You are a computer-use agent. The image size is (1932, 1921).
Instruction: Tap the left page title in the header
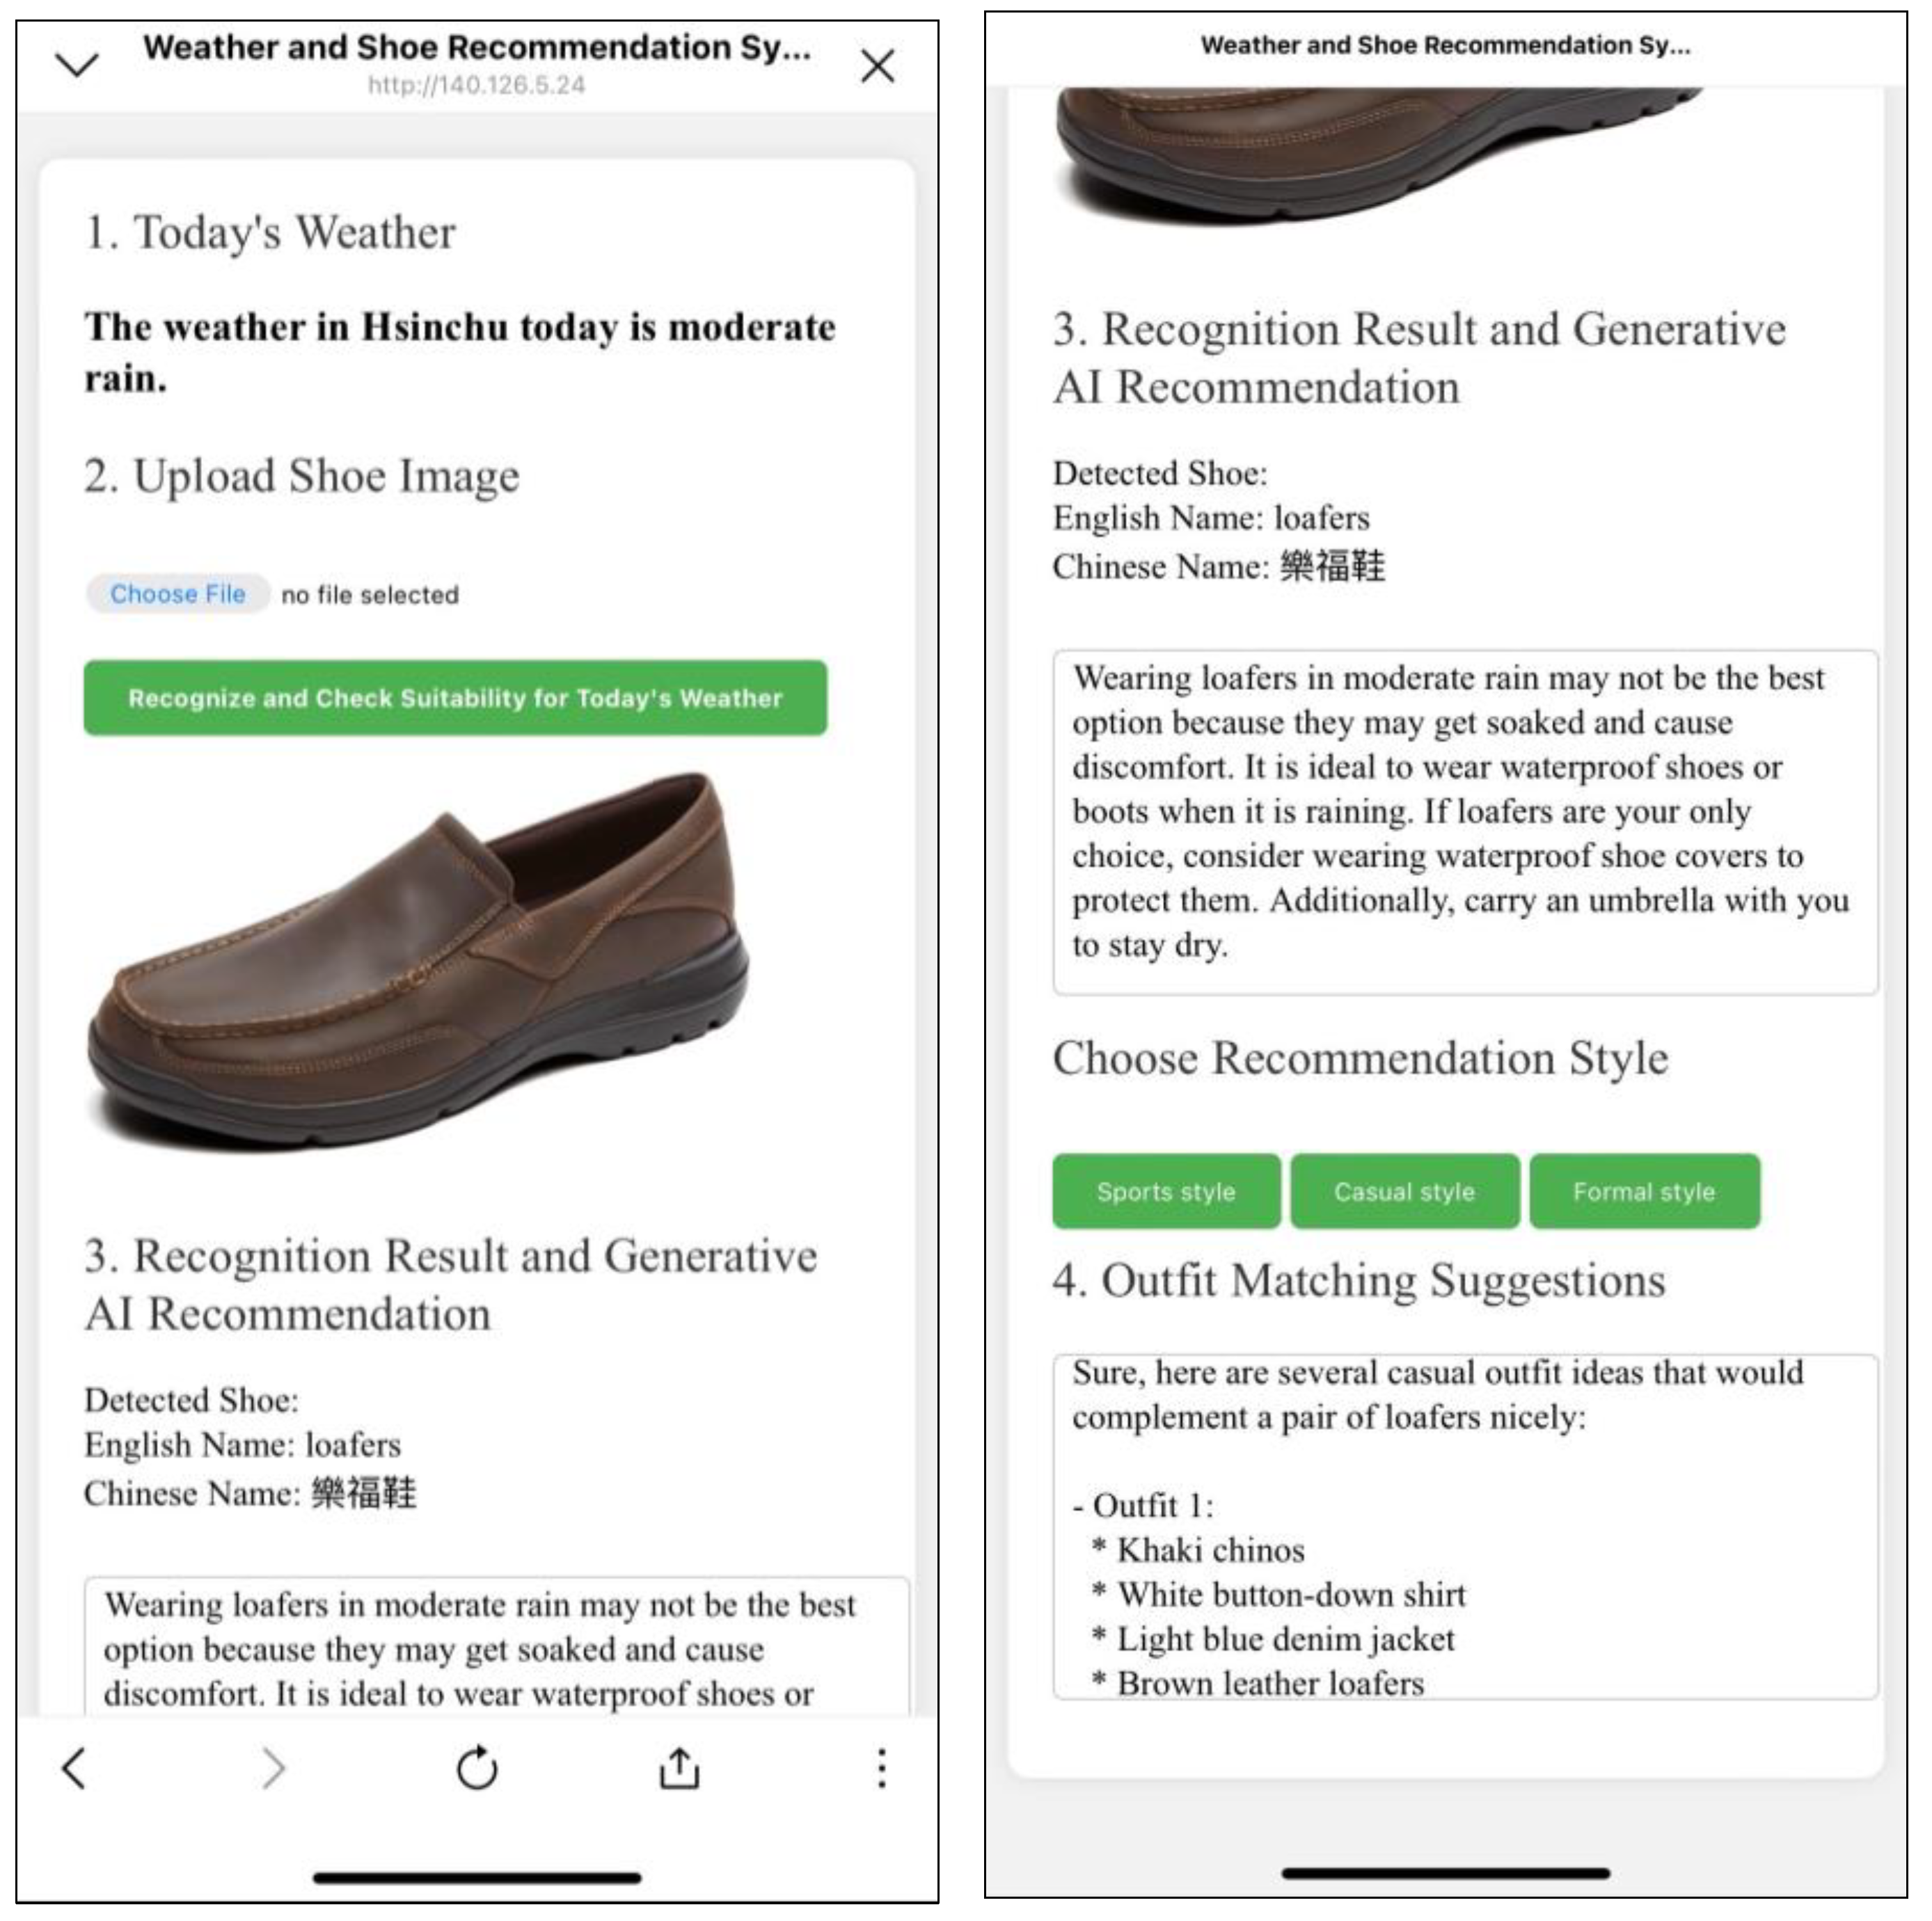coord(476,47)
